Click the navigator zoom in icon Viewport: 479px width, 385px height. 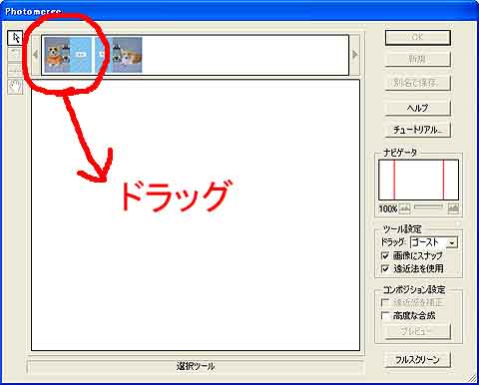(x=453, y=208)
